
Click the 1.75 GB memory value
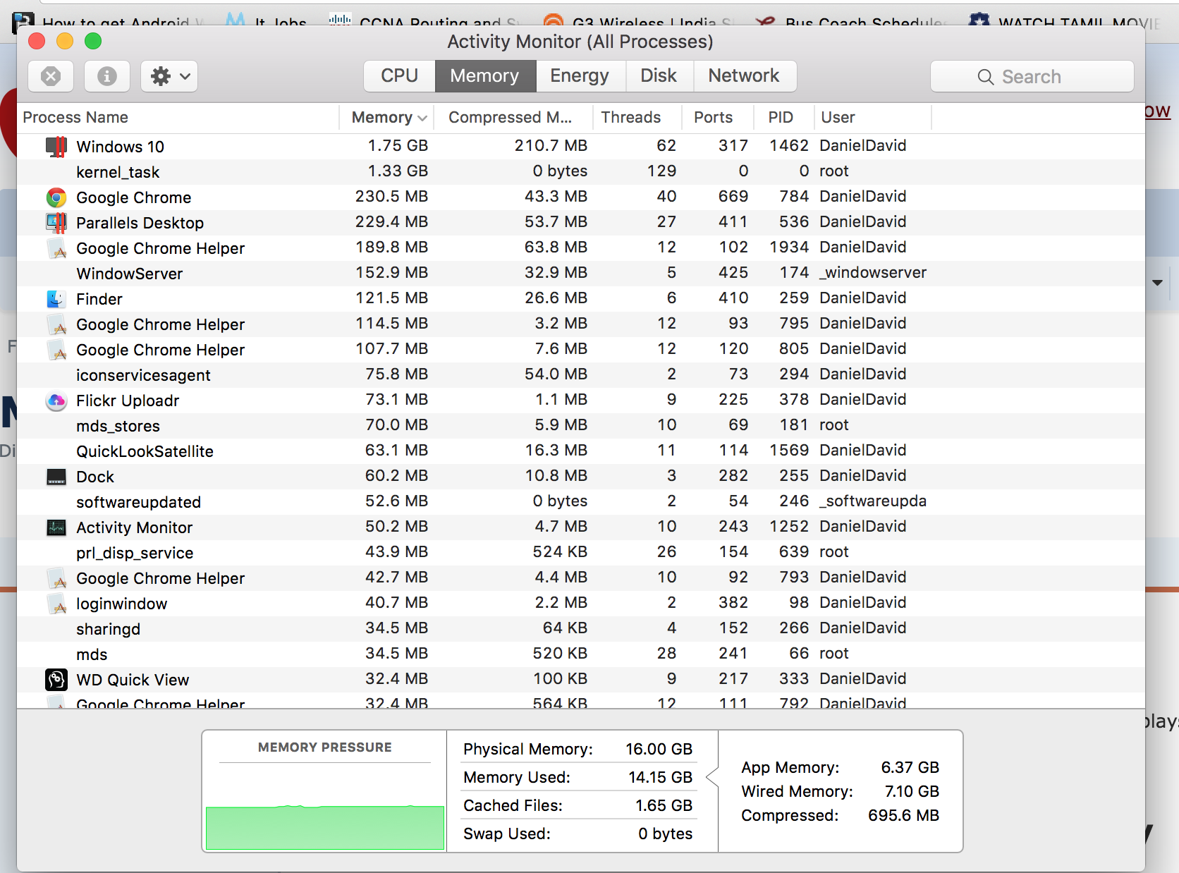coord(398,145)
